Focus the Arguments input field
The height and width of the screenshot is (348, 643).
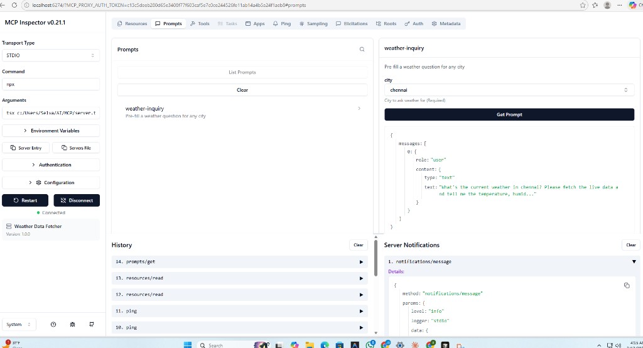(x=51, y=113)
